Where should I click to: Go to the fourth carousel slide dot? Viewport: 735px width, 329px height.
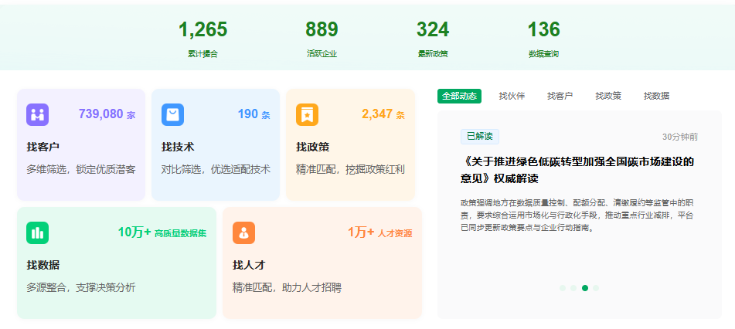596,288
